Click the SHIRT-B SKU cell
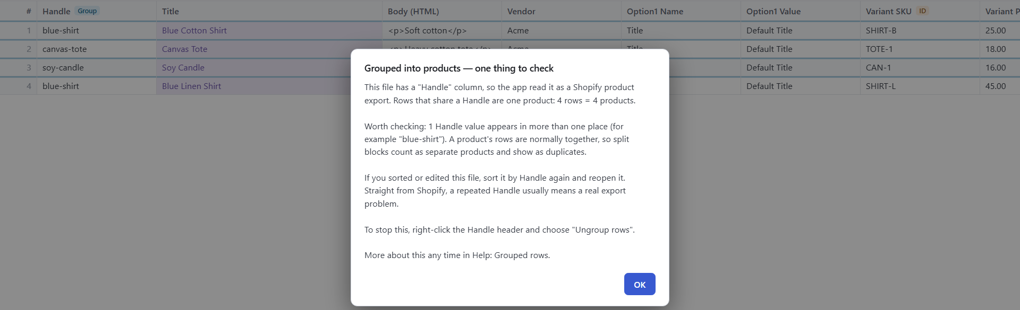This screenshot has height=310, width=1020. point(920,31)
